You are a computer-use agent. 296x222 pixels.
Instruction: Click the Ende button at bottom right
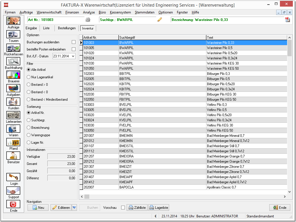pyautogui.click(x=280, y=207)
